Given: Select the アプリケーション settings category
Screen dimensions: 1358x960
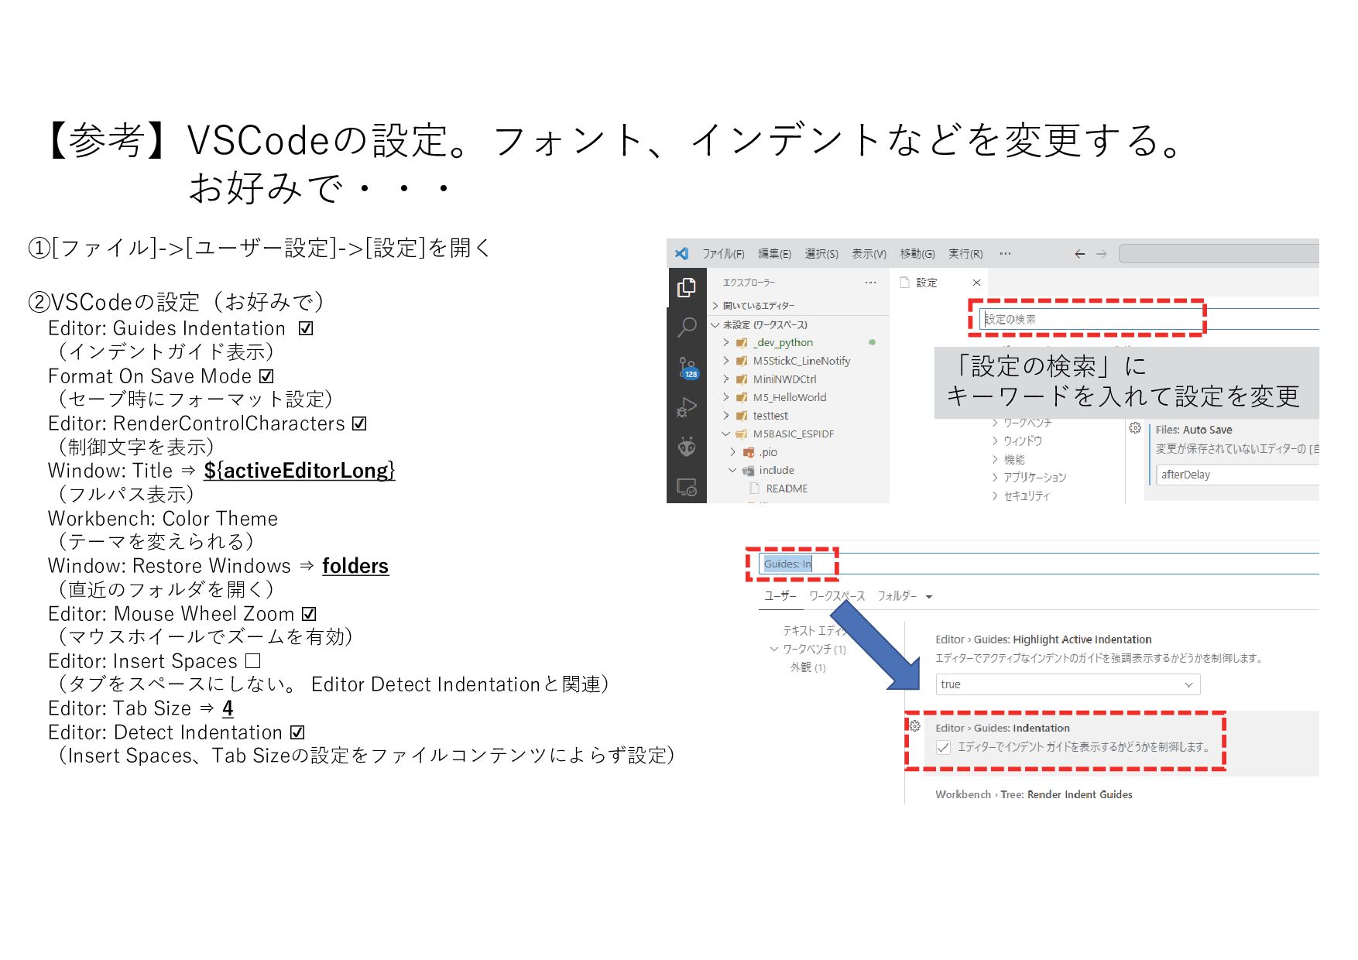Looking at the screenshot, I should click(x=1034, y=477).
